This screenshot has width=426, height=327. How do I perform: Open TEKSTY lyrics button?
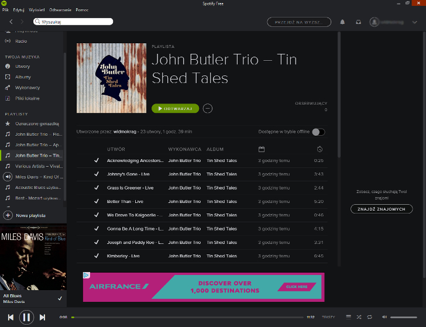328,317
